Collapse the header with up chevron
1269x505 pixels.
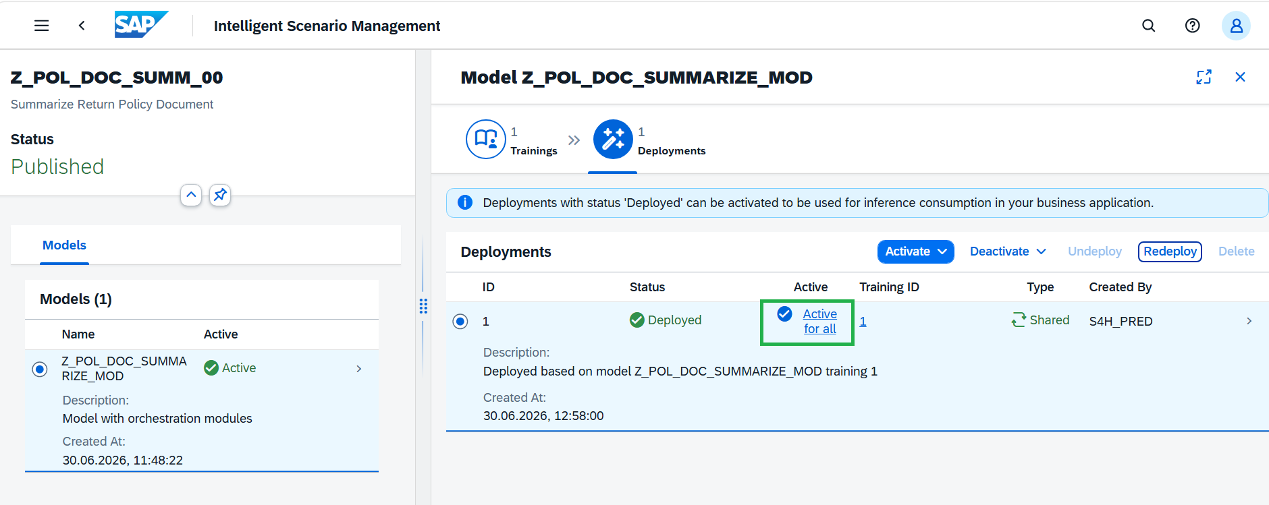coord(191,195)
